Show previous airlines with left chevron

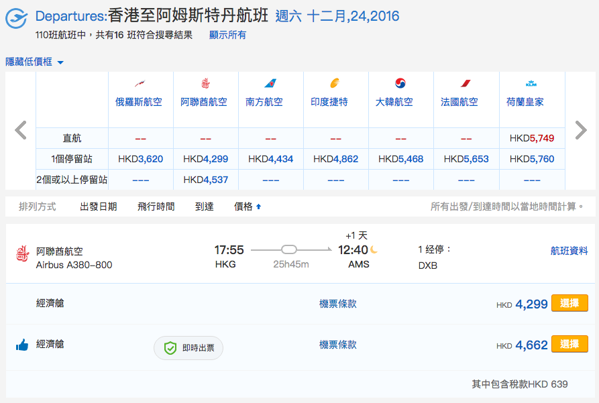click(x=21, y=130)
